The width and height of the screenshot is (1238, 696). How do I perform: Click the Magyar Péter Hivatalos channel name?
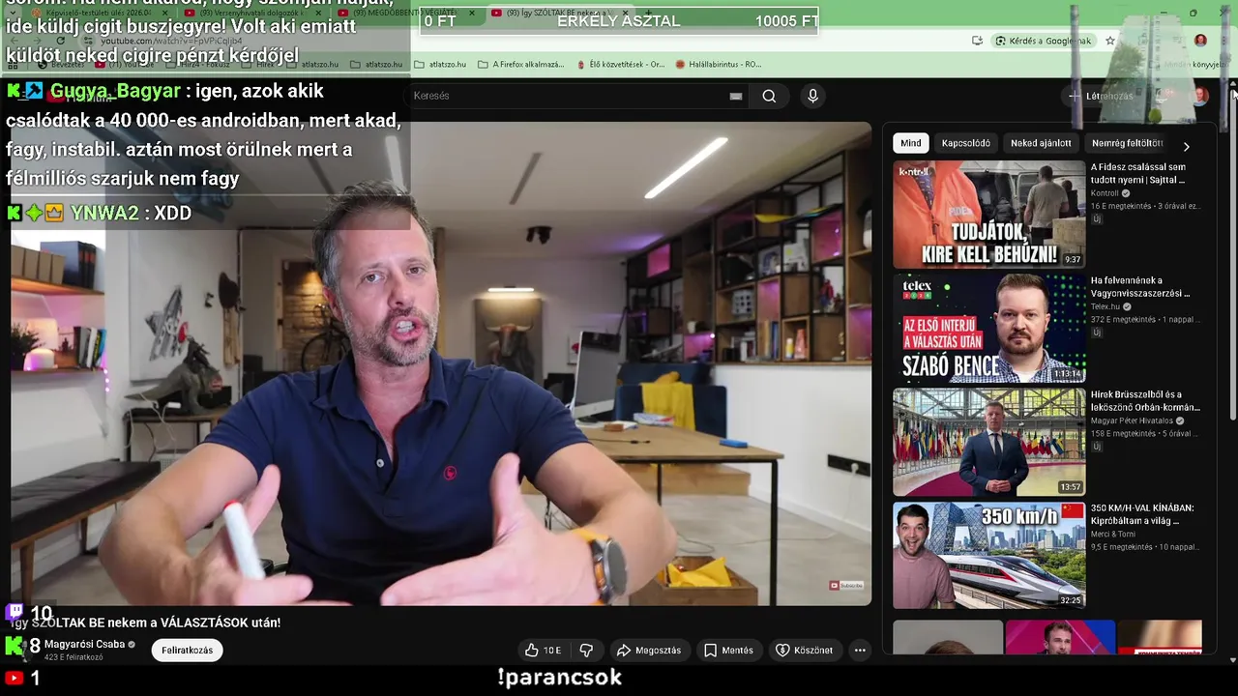[x=1132, y=420]
